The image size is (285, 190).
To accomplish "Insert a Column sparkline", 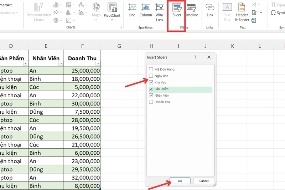I will coord(145,10).
